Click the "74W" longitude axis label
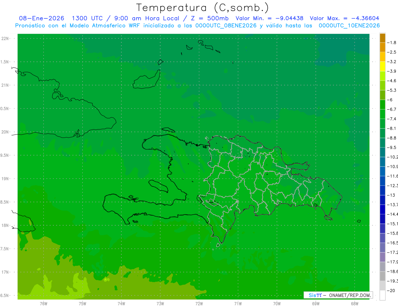 coord(121,303)
